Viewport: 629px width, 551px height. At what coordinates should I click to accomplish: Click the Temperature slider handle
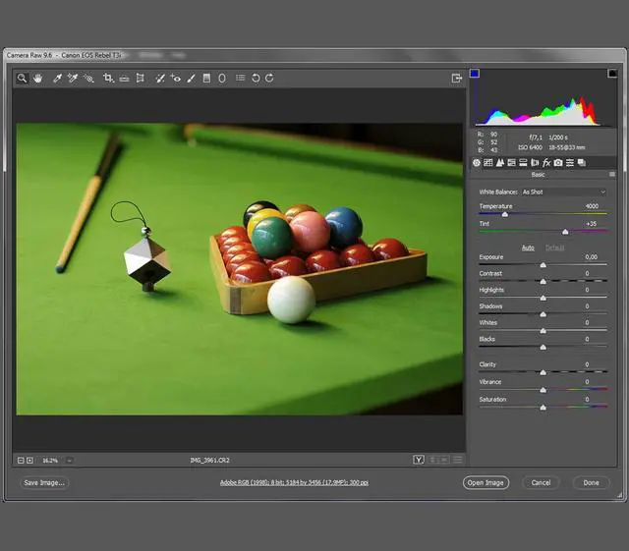(505, 213)
